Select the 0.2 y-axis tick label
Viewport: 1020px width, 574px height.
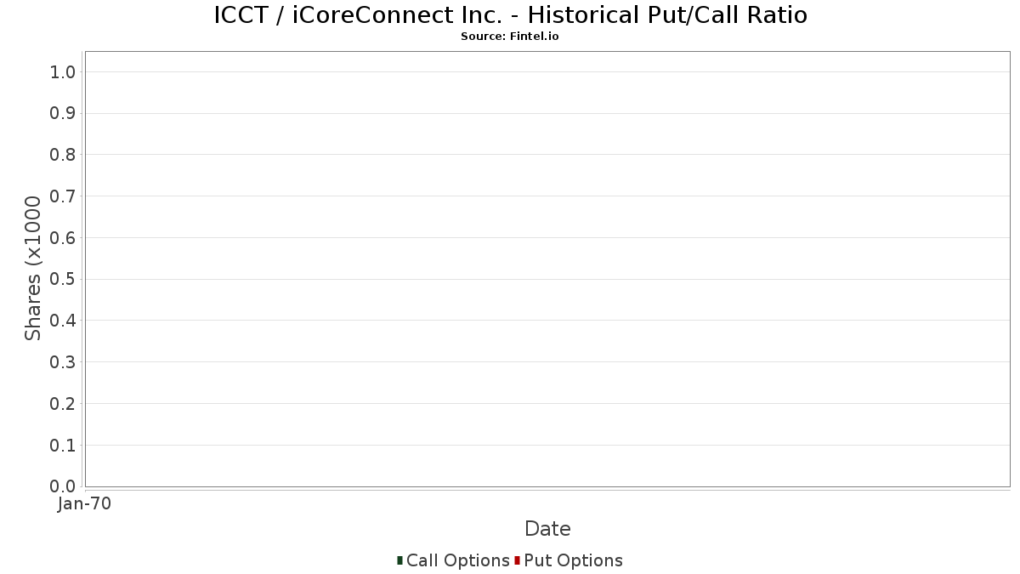pyautogui.click(x=63, y=404)
